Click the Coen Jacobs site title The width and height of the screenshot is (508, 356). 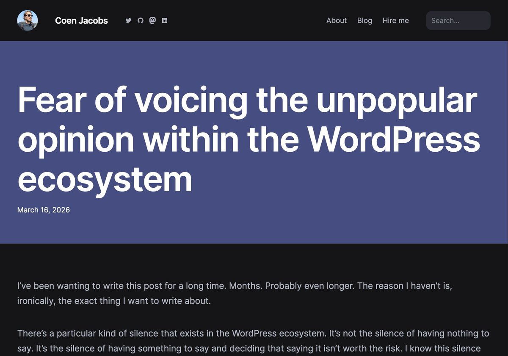(81, 20)
